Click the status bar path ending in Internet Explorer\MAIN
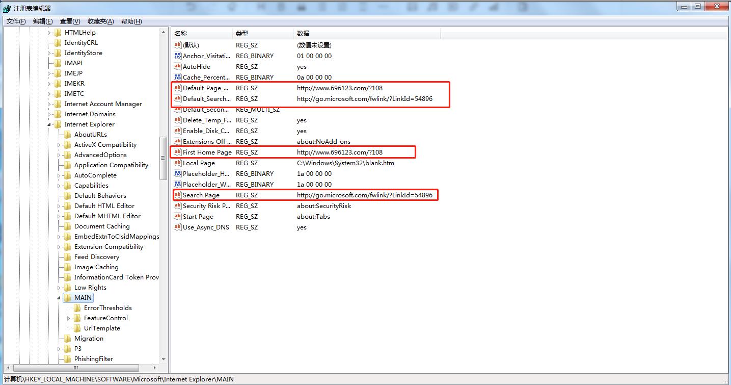Viewport: 731px width, 385px height. pyautogui.click(x=119, y=379)
